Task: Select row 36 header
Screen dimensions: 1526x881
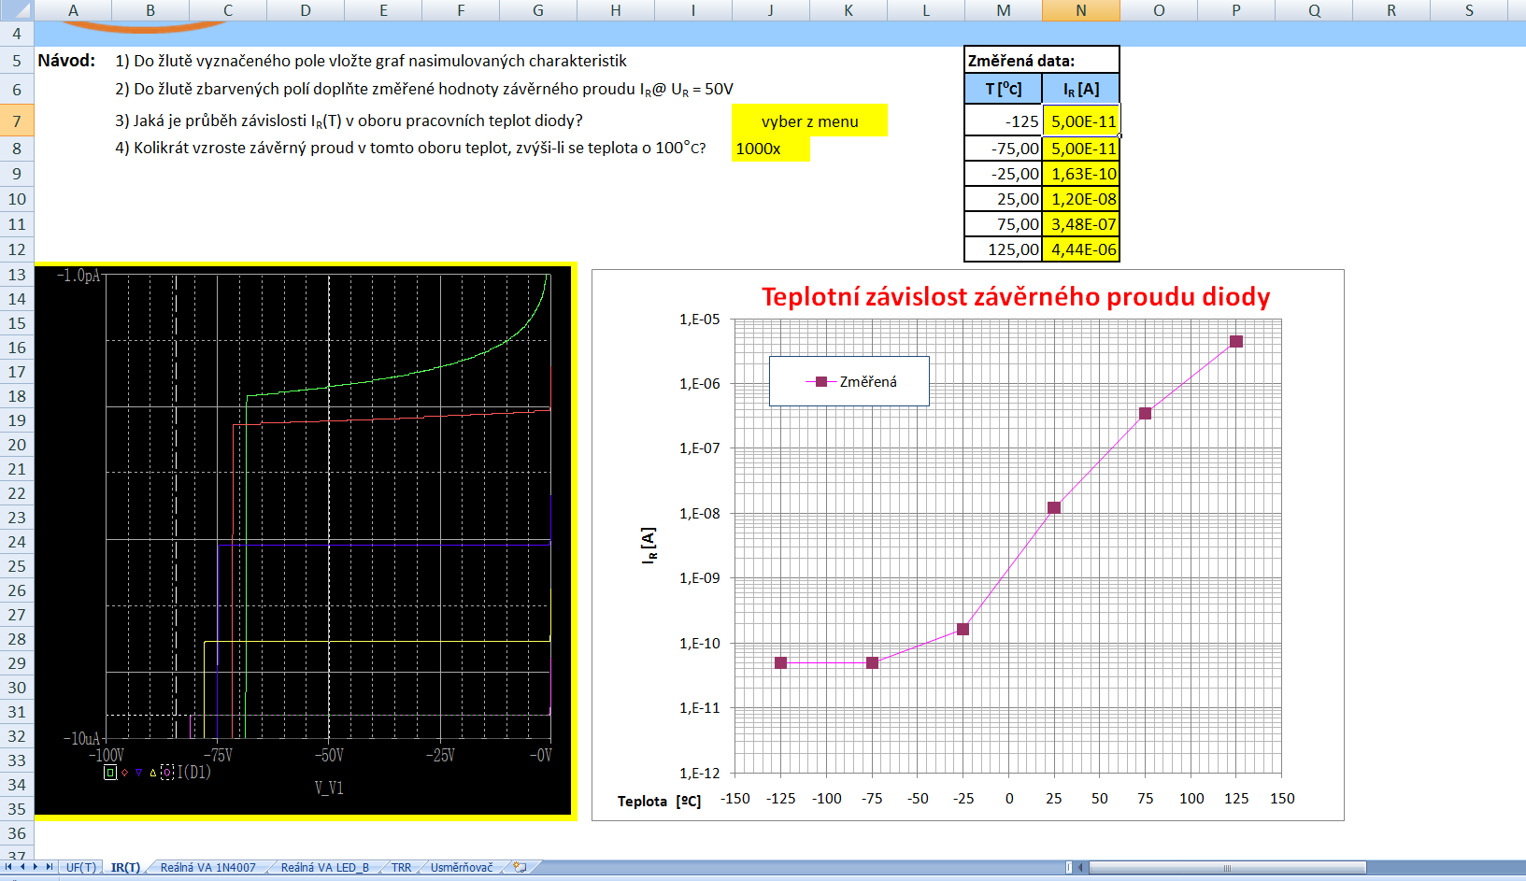Action: [x=17, y=833]
